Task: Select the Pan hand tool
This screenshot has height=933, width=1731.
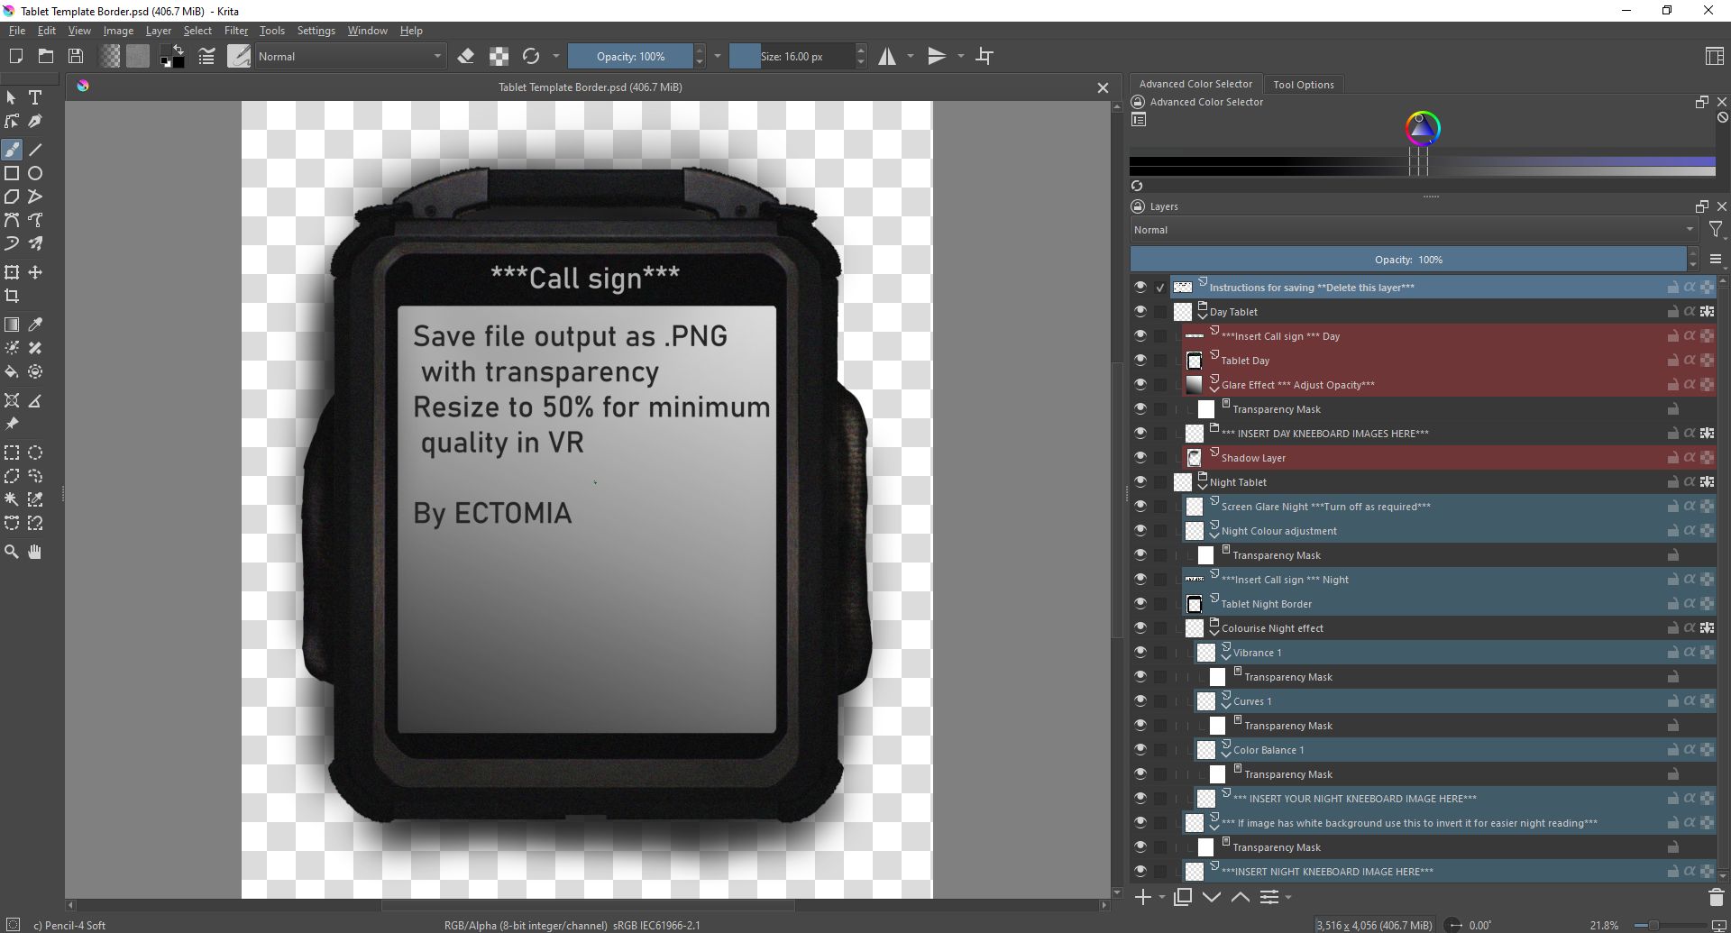Action: [35, 552]
